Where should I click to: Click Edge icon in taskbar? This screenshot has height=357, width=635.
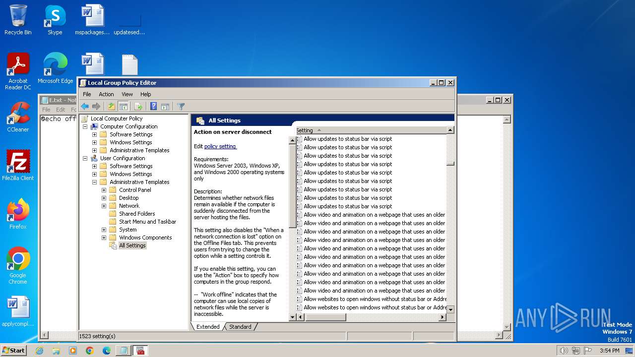(107, 351)
